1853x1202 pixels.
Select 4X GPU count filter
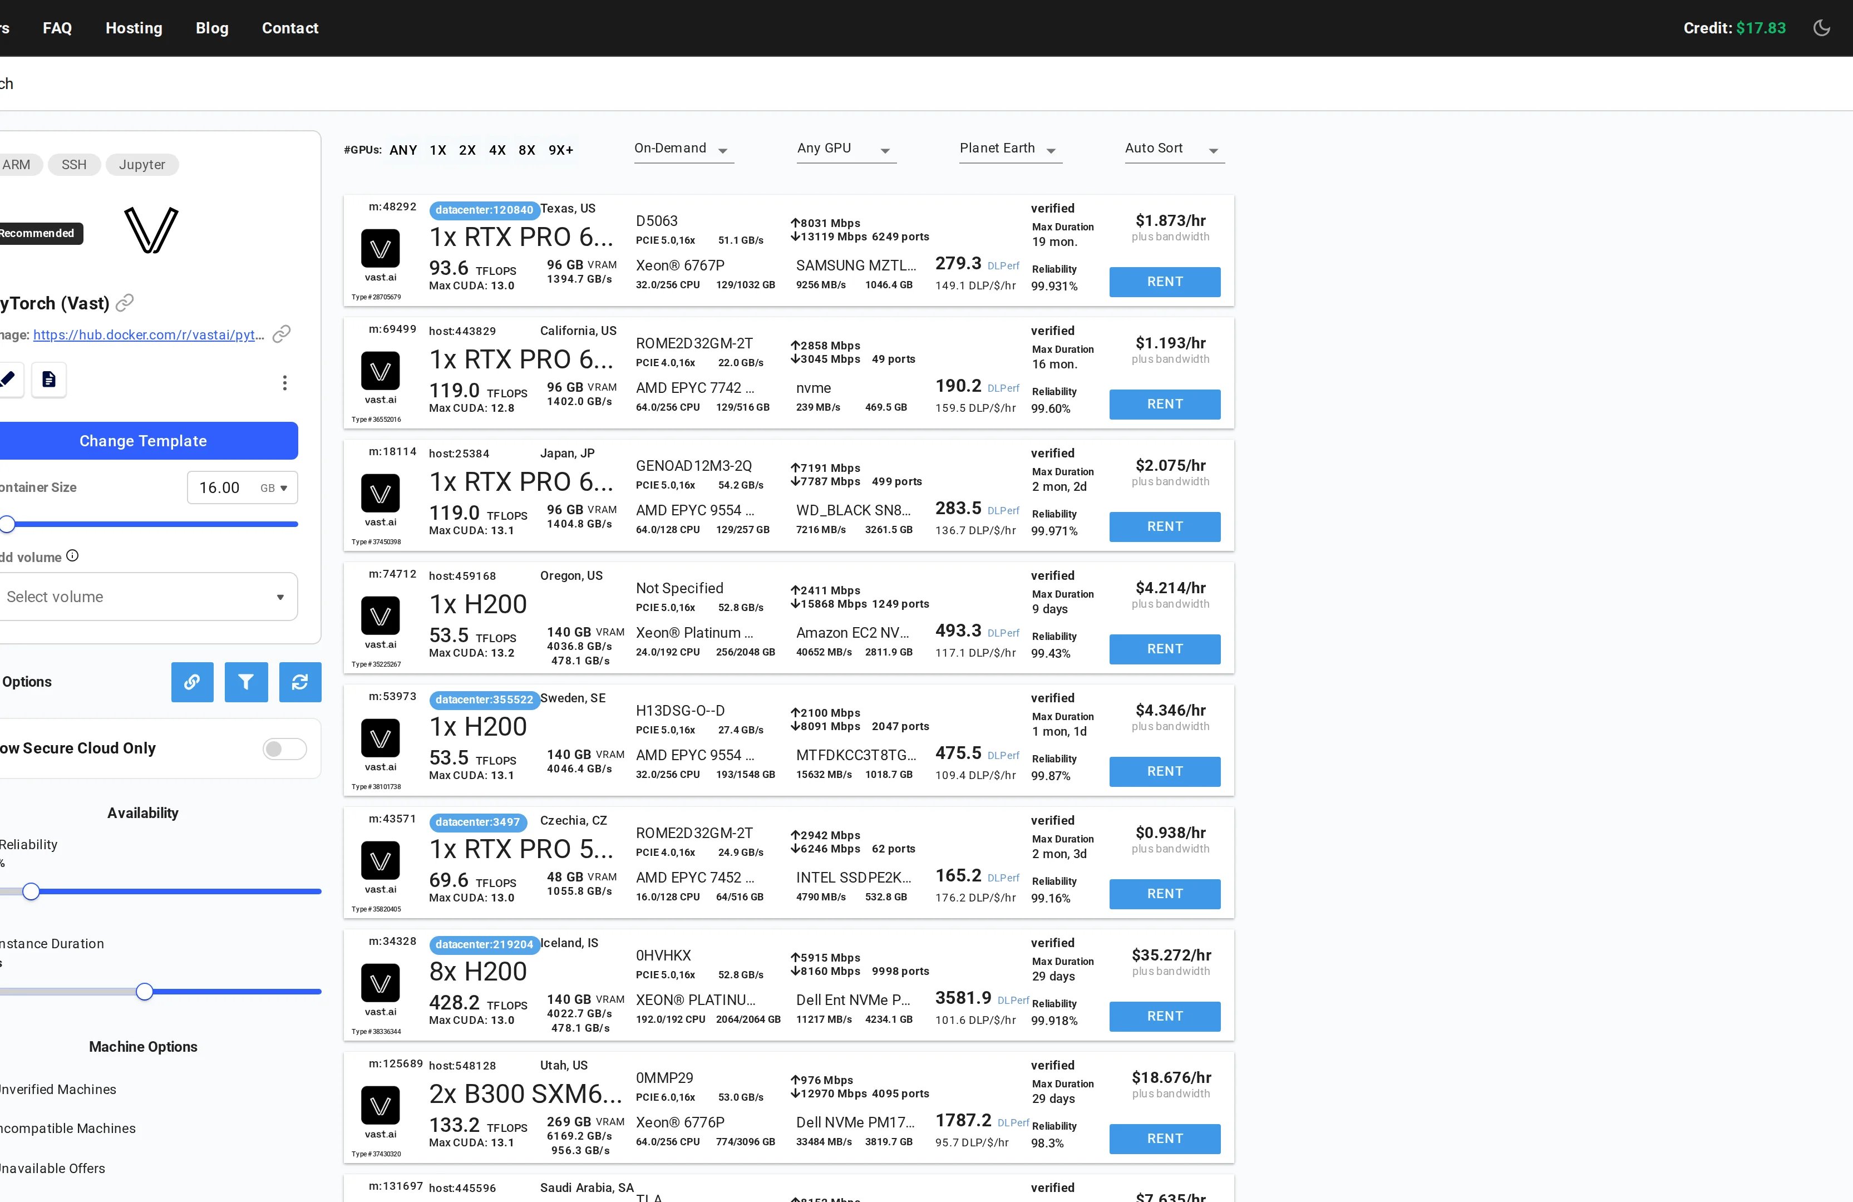[x=497, y=150]
